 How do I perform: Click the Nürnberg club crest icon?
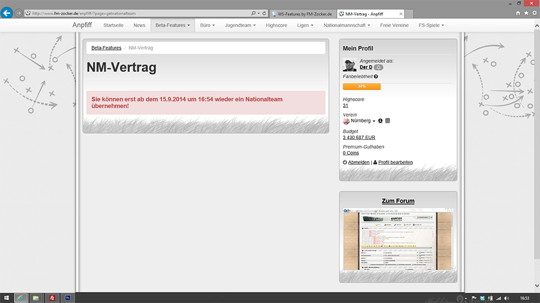346,121
